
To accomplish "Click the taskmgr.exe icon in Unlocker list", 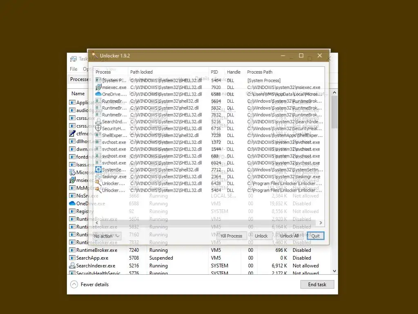I will click(x=98, y=177).
